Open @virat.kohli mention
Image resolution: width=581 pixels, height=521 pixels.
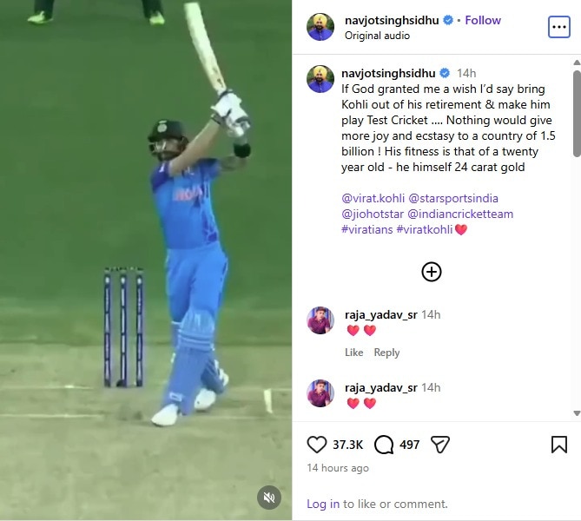[x=373, y=198]
